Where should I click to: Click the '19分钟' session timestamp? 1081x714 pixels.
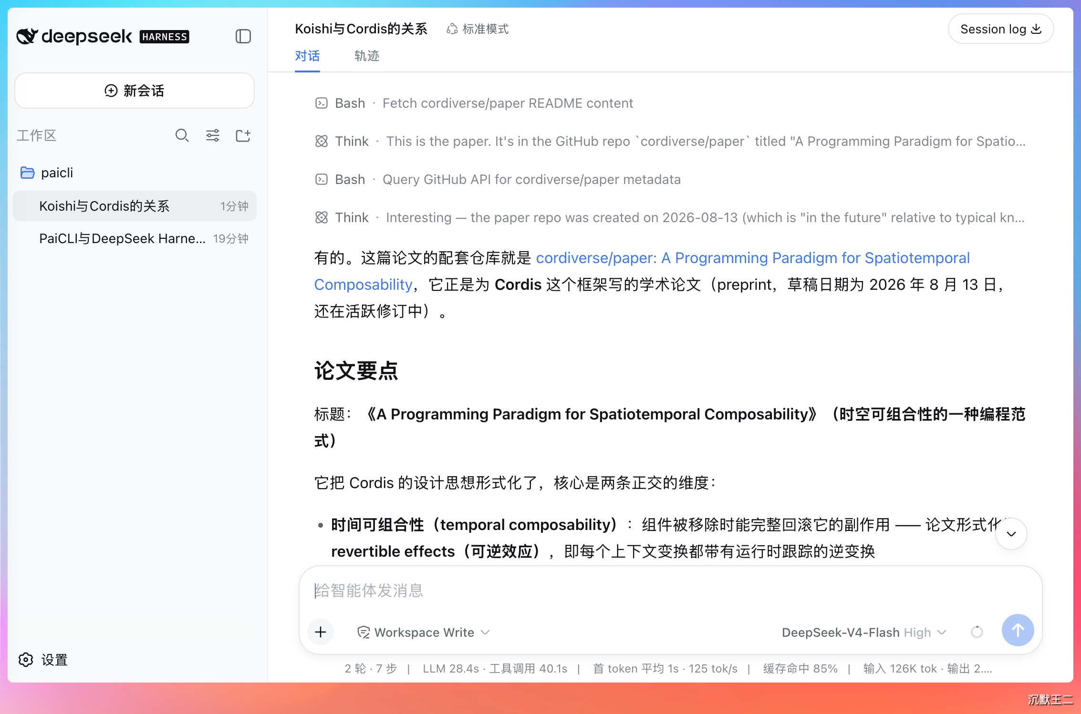pos(231,238)
